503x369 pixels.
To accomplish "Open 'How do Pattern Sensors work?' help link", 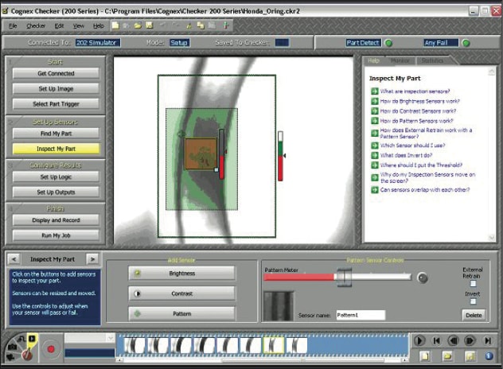I will pos(416,121).
